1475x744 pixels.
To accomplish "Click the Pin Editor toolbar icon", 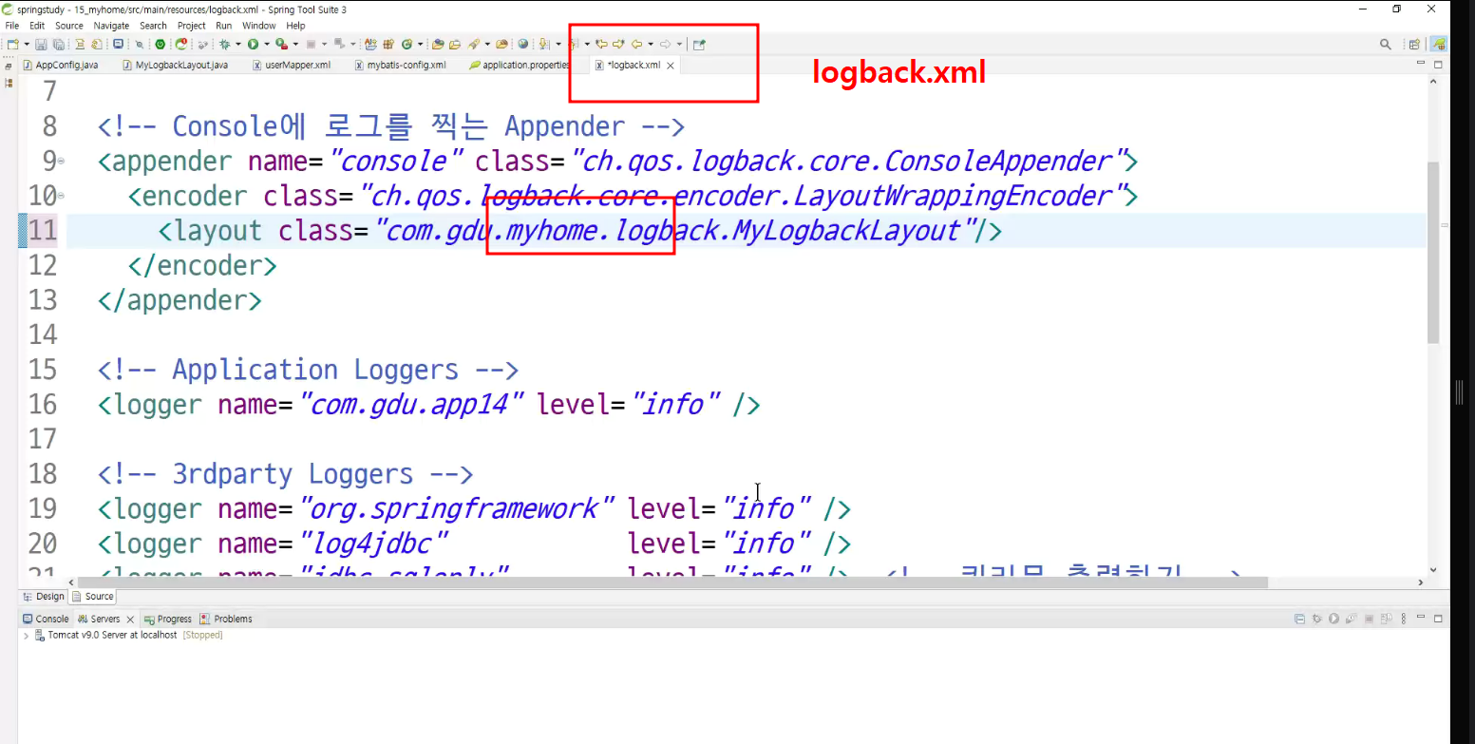I will point(699,44).
